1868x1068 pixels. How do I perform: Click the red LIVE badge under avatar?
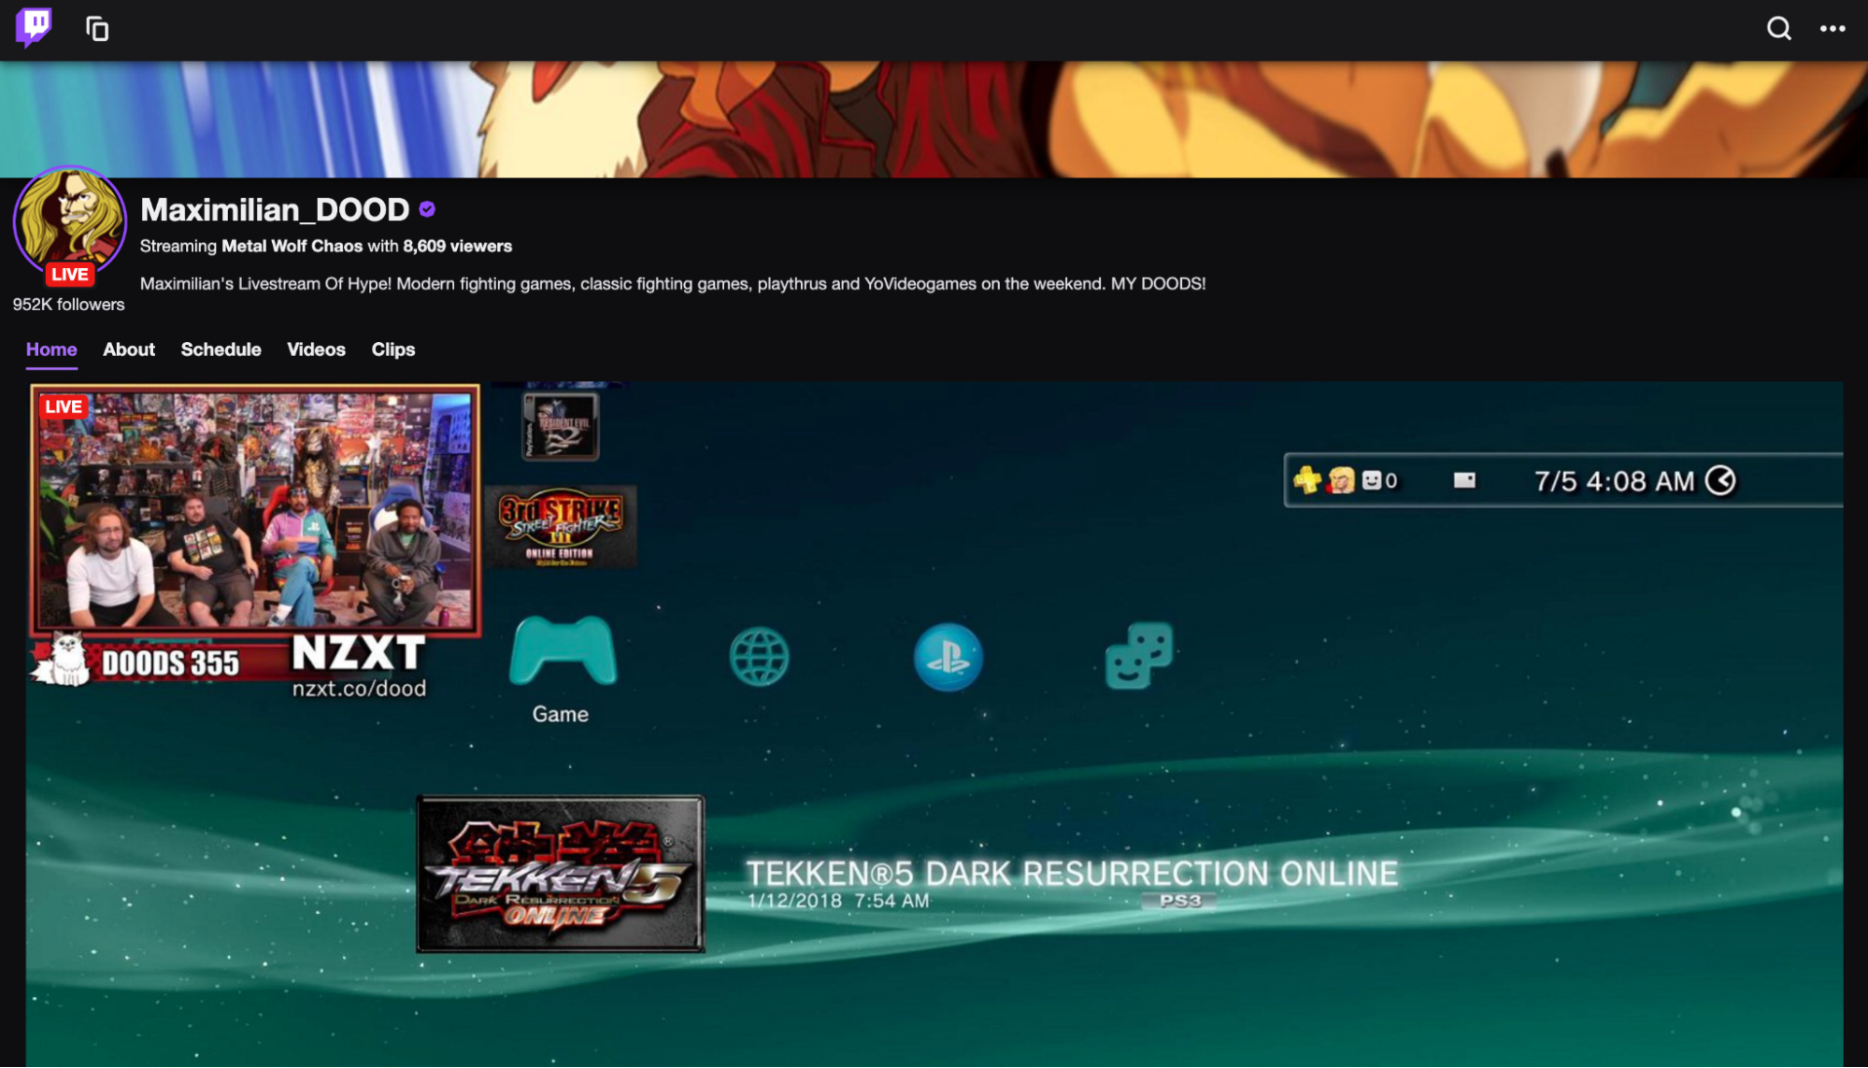(x=69, y=275)
